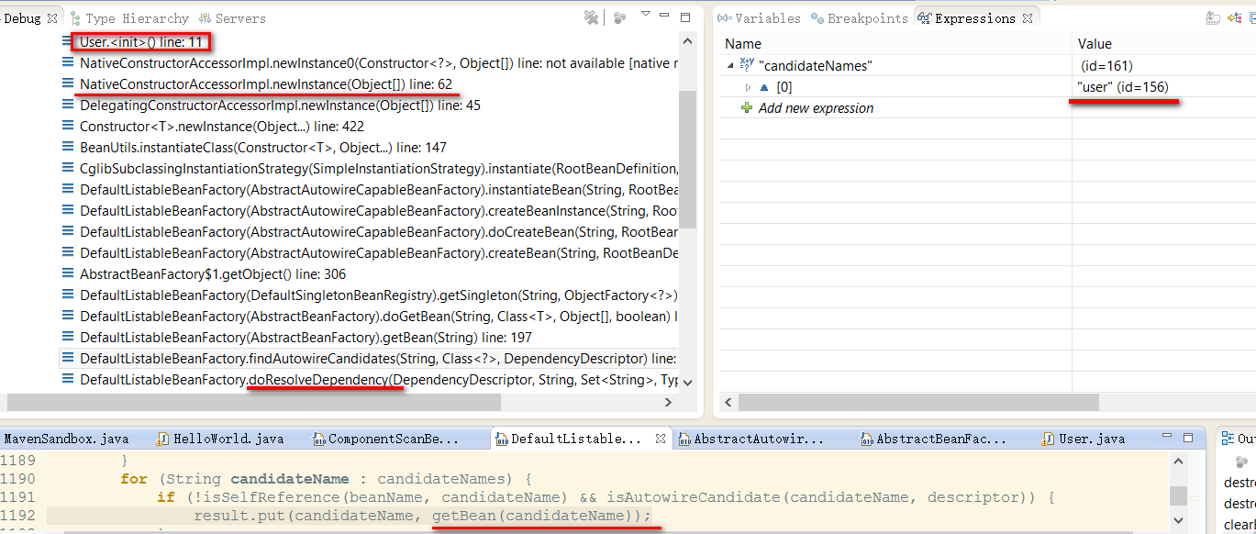
Task: Open the MavenSandbox.java editor tab
Action: tap(66, 439)
